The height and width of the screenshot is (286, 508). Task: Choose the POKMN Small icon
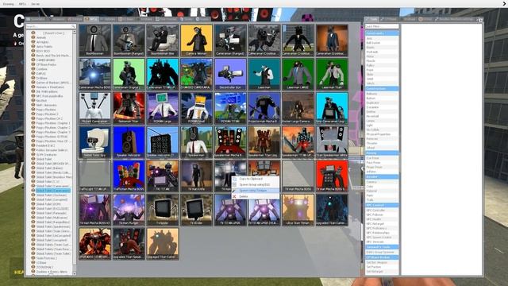tap(197, 108)
